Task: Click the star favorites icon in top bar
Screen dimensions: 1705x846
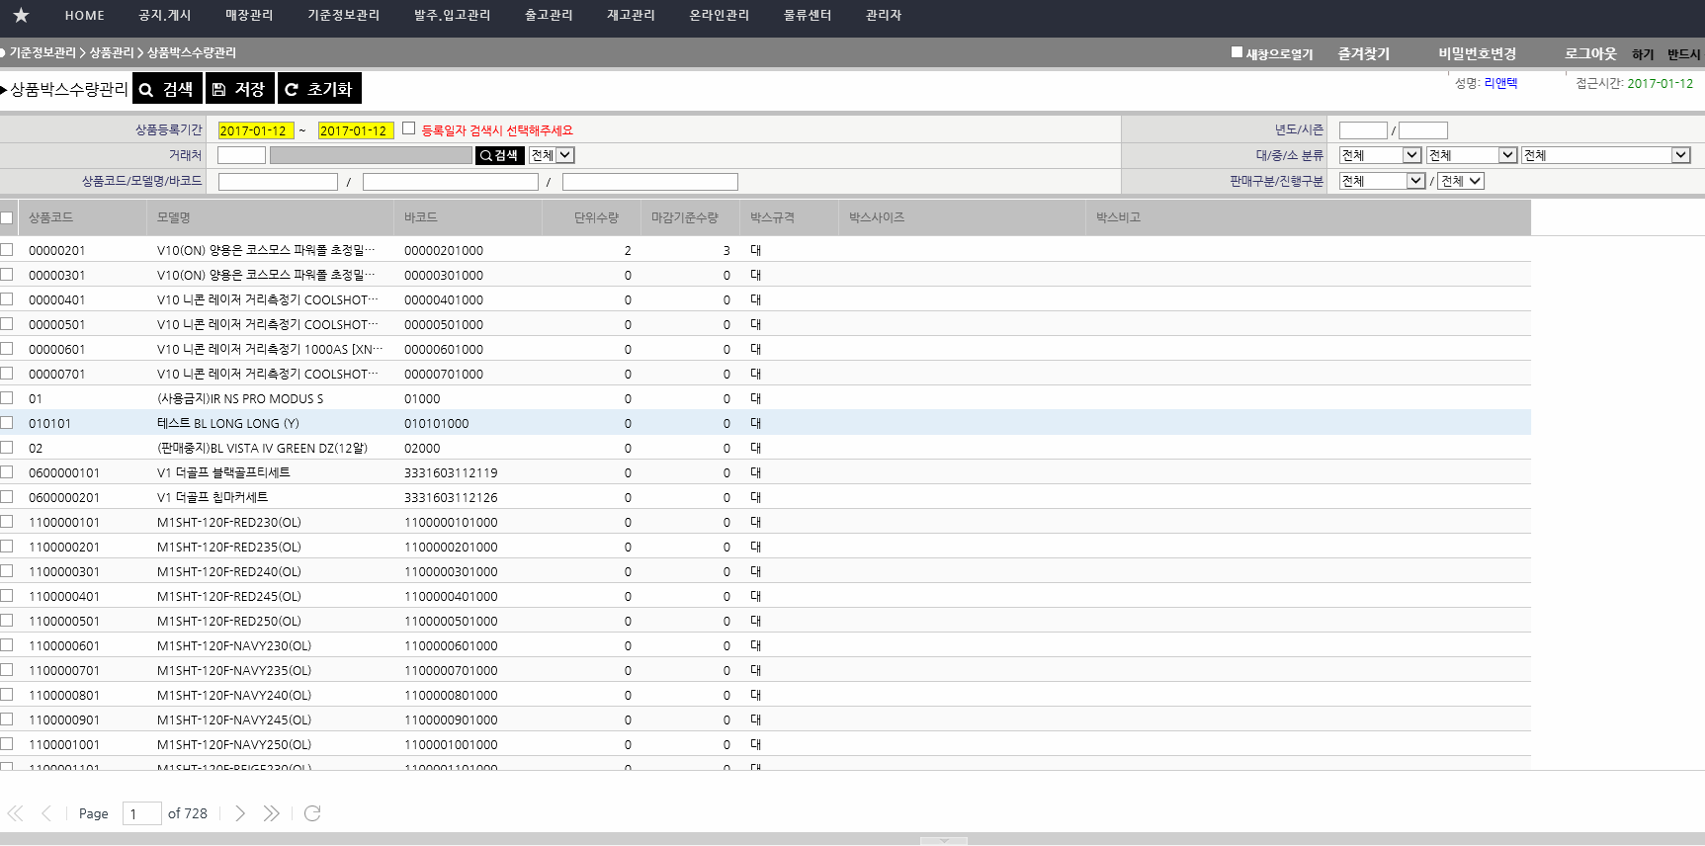Action: pos(21,15)
